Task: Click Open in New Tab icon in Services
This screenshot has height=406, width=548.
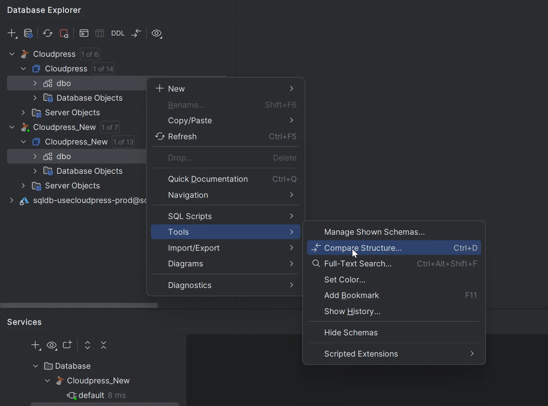Action: (67, 345)
